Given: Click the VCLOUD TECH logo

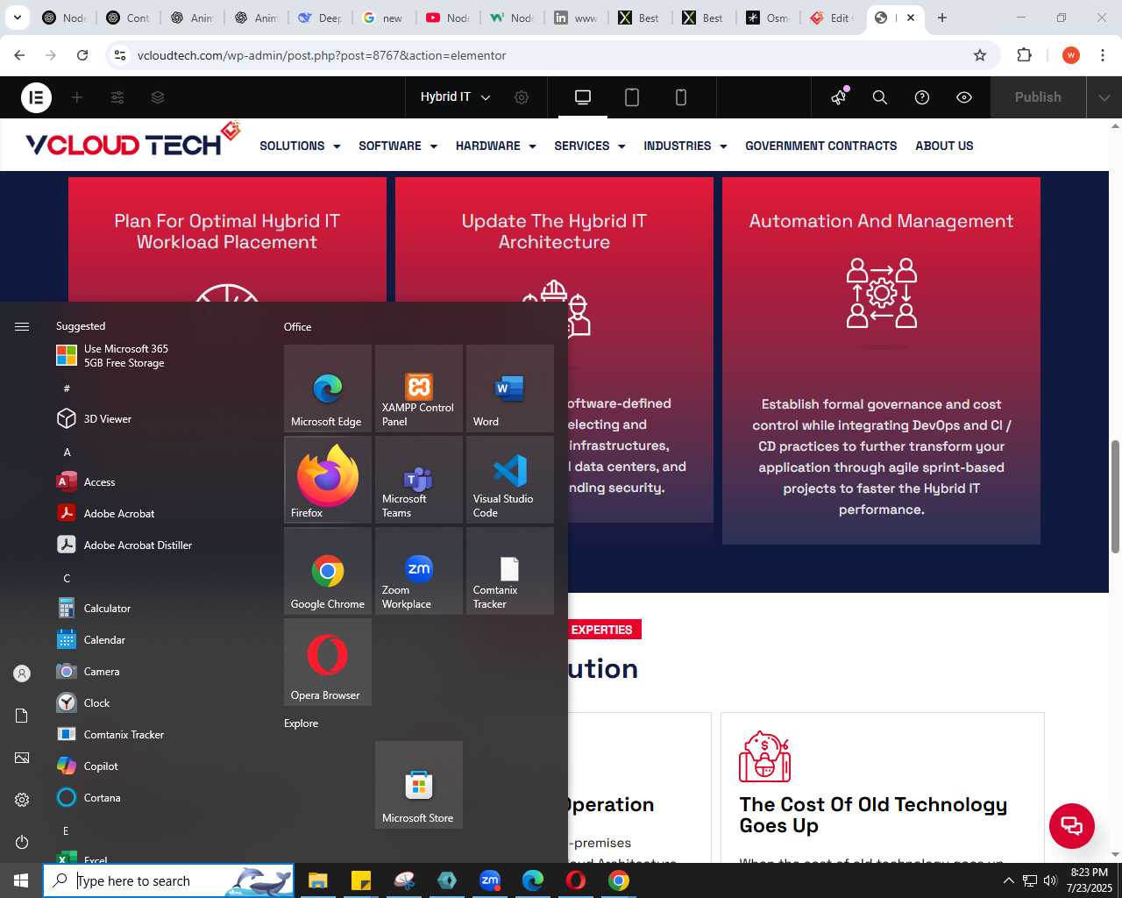Looking at the screenshot, I should (132, 140).
